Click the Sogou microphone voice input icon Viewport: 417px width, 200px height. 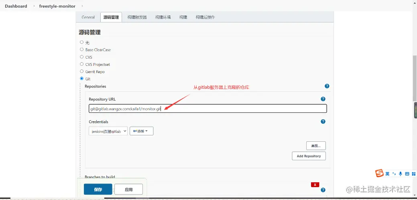click(x=401, y=173)
